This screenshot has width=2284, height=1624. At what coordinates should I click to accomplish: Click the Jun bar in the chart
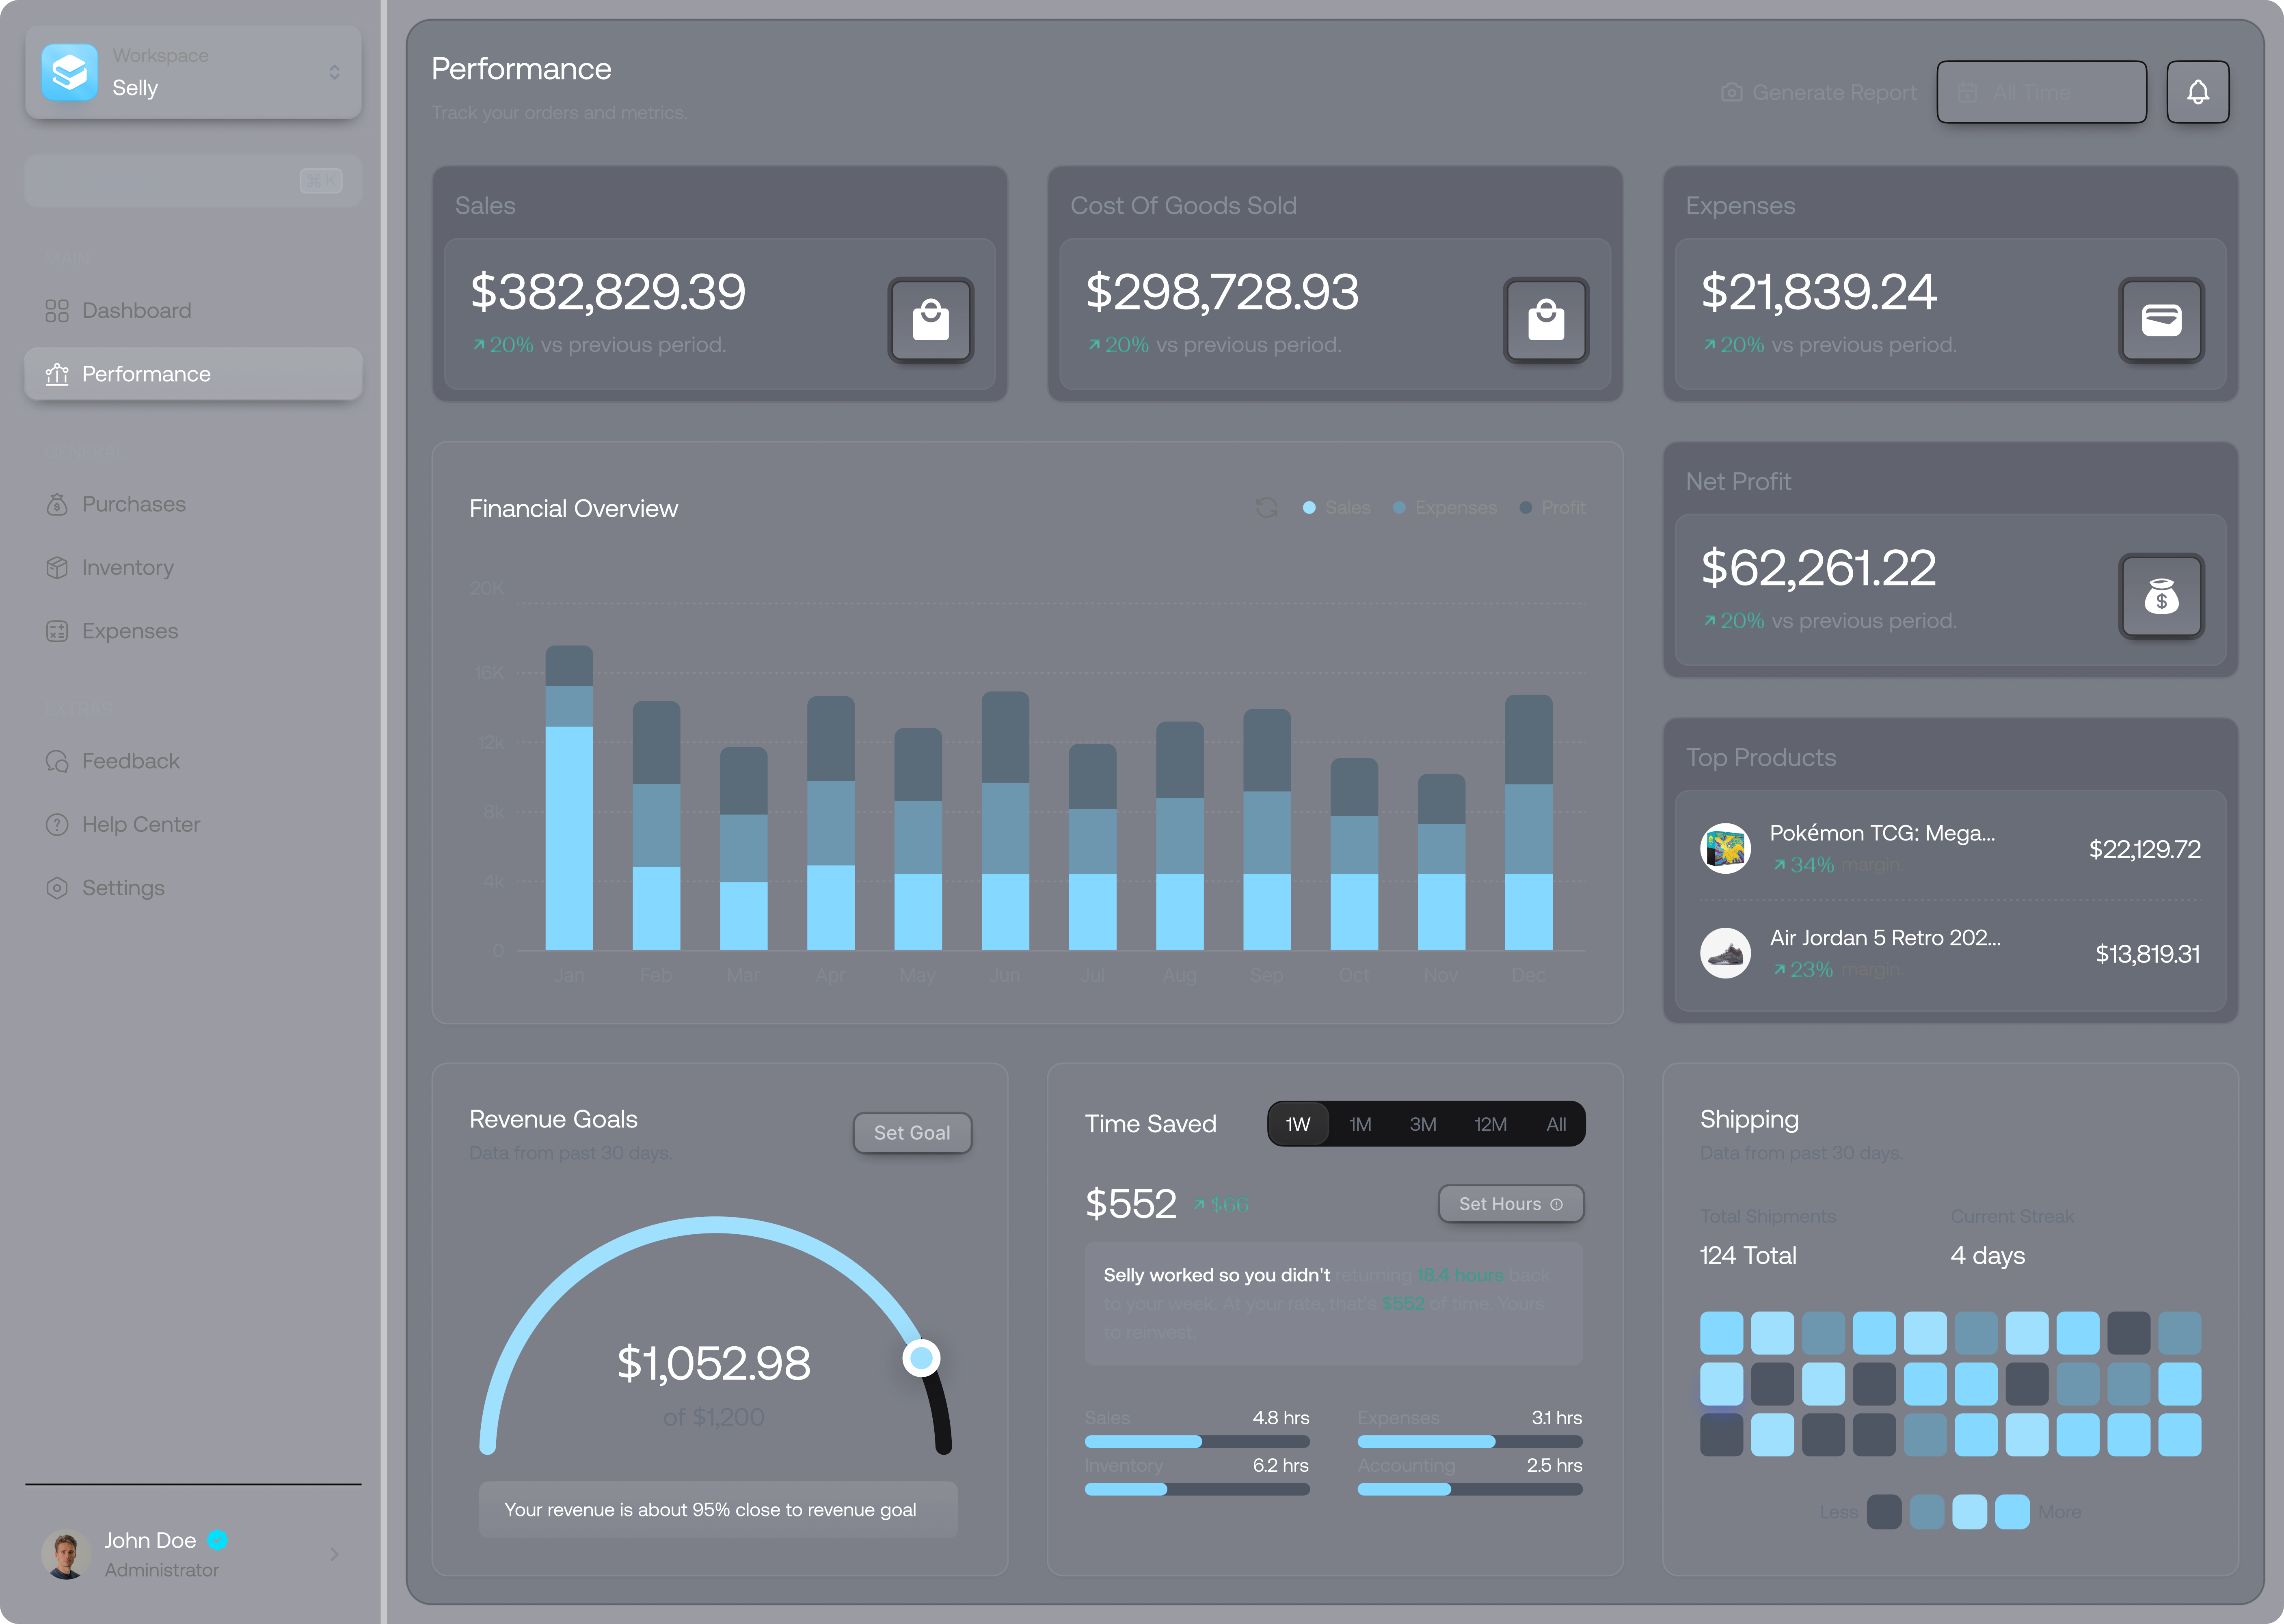(x=1005, y=821)
